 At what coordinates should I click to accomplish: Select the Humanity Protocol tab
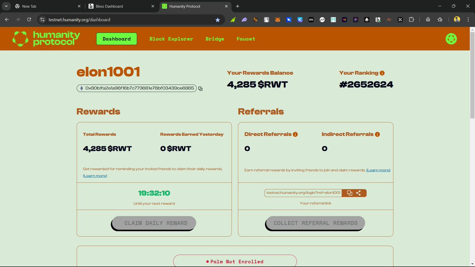tap(196, 6)
